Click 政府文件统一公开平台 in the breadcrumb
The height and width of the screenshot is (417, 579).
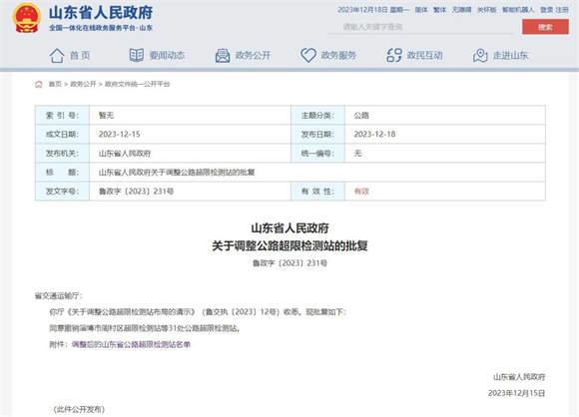pyautogui.click(x=138, y=84)
